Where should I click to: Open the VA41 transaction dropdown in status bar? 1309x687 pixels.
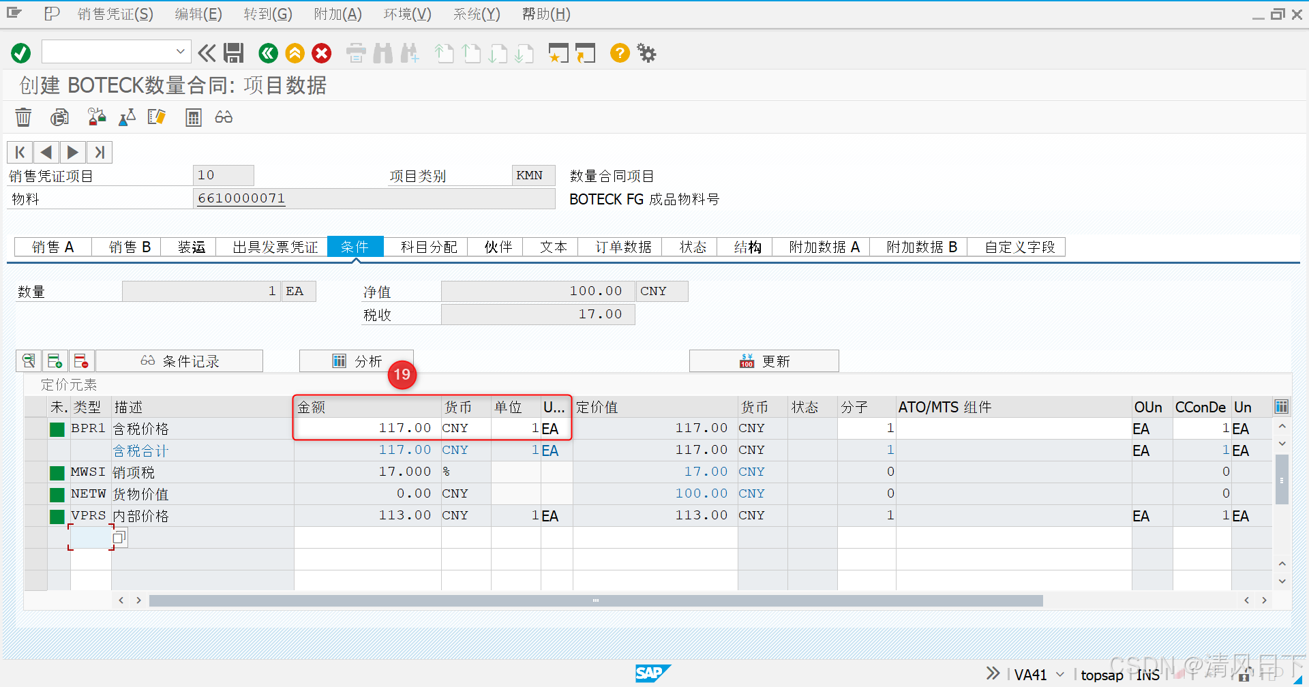pos(1061,675)
